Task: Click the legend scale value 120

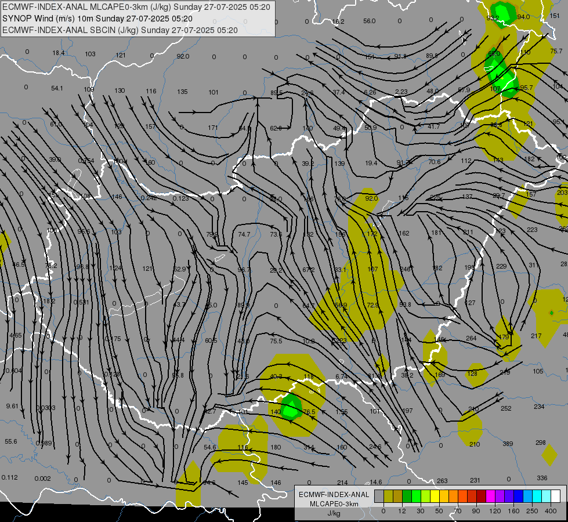Action: point(495,511)
